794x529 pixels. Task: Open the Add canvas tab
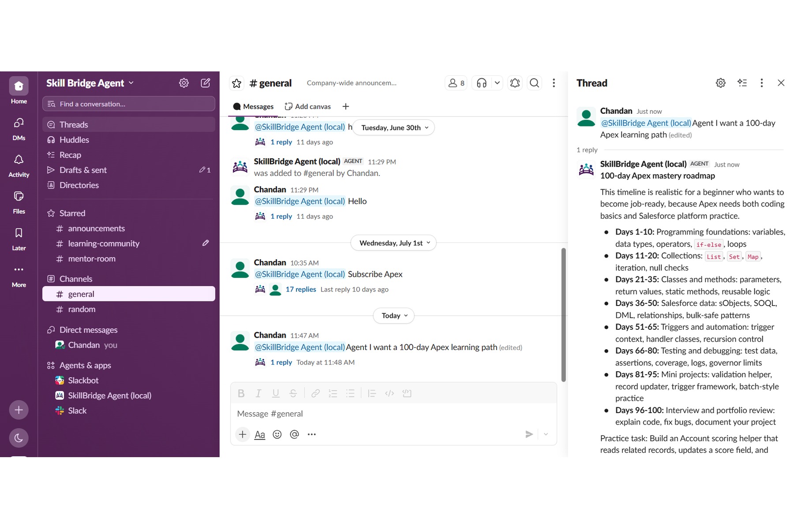(308, 107)
